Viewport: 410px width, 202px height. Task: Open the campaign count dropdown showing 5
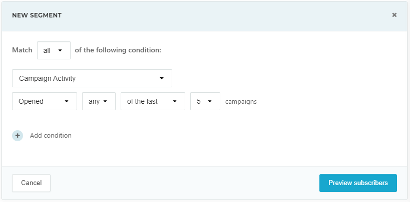(205, 101)
